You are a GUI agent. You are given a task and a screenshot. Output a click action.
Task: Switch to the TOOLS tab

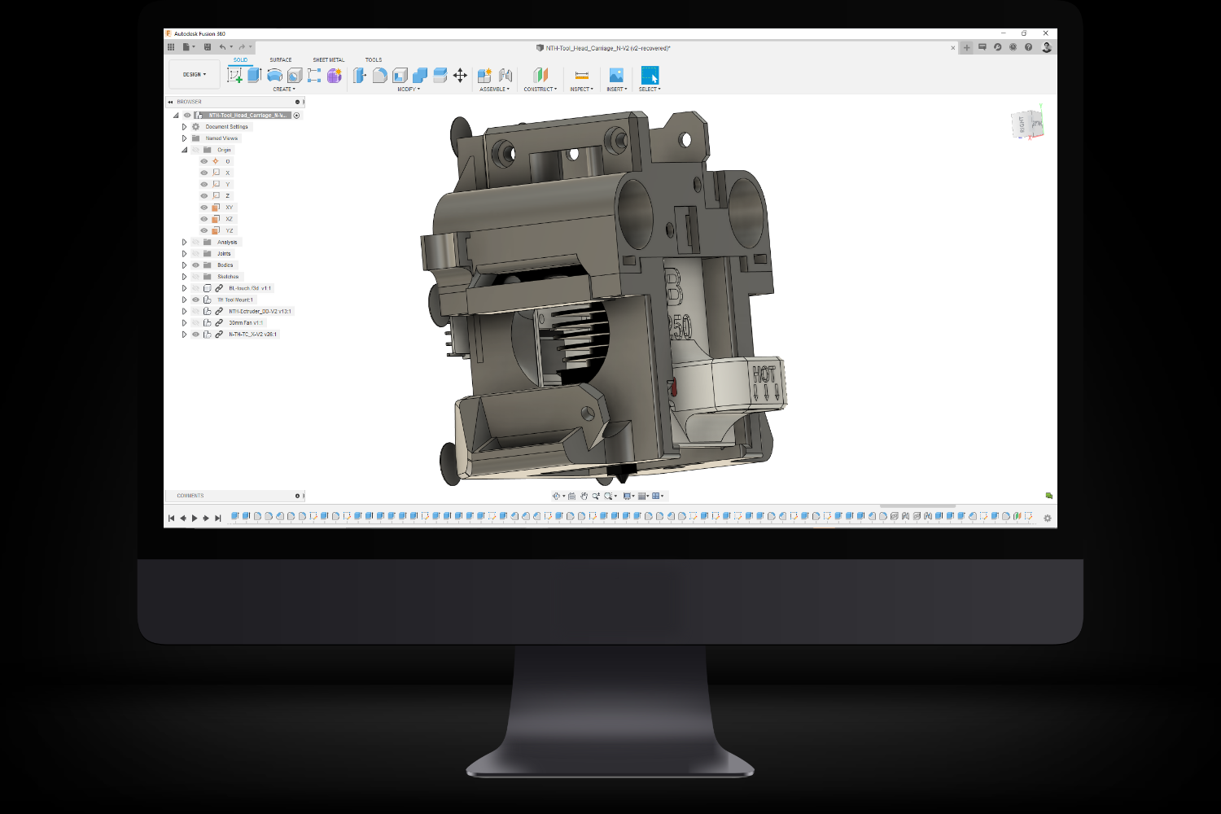tap(374, 60)
